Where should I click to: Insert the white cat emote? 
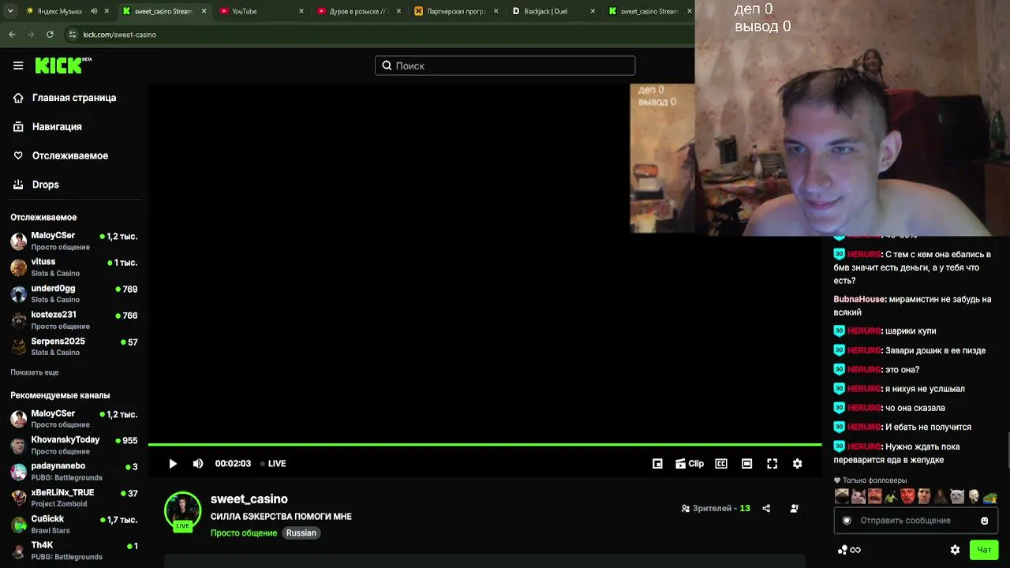[x=956, y=496]
